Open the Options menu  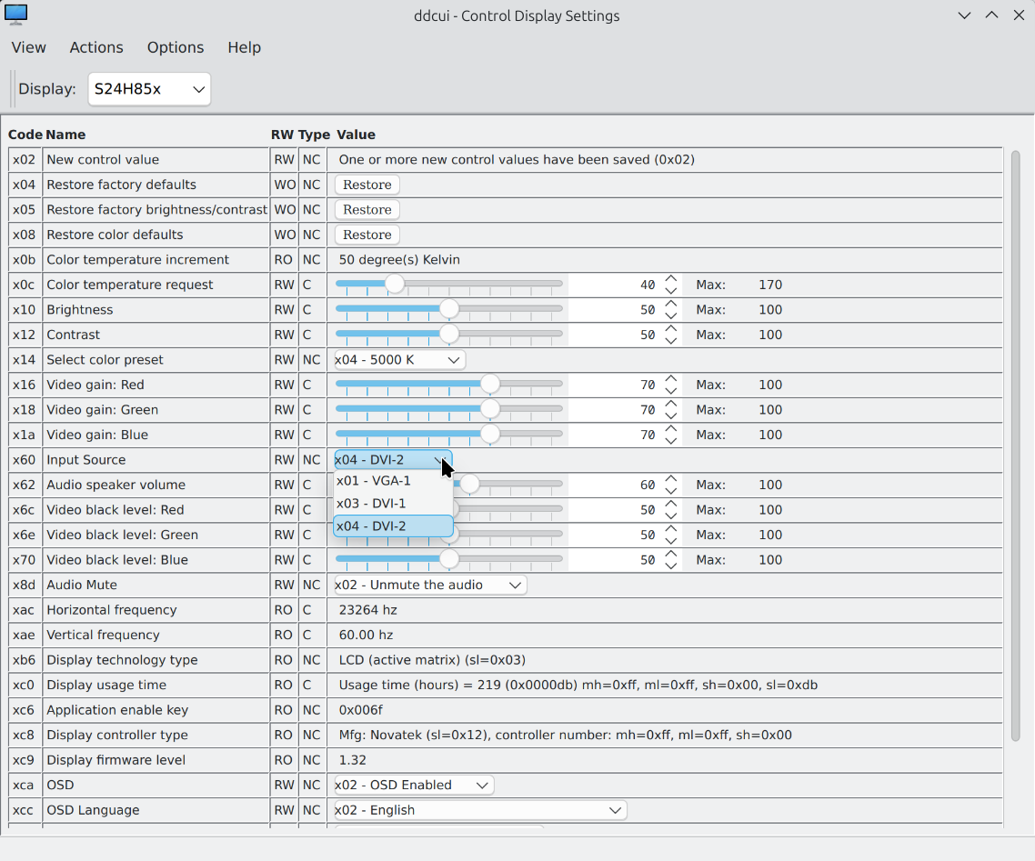click(176, 47)
